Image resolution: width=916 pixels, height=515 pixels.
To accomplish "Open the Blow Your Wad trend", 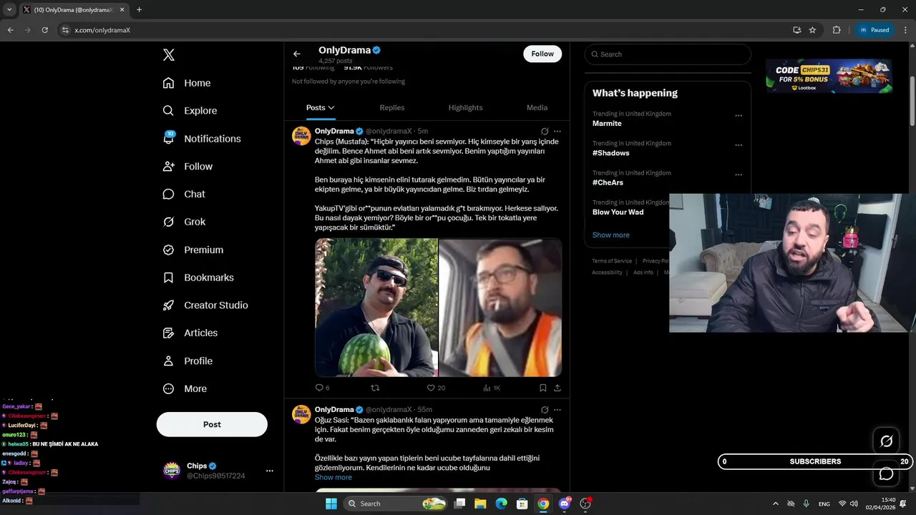I will tap(618, 212).
